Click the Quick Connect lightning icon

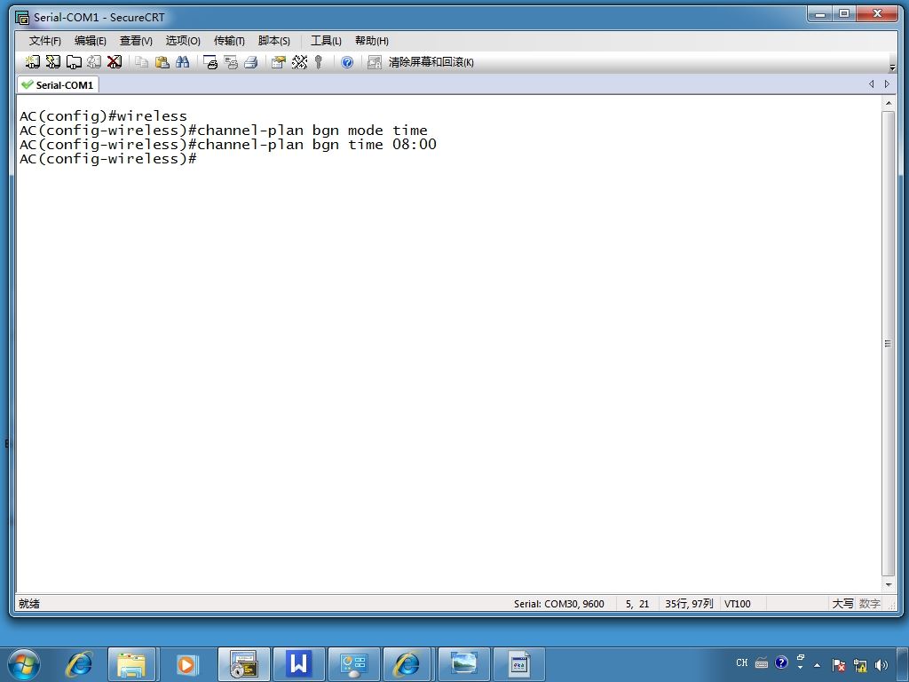(52, 61)
